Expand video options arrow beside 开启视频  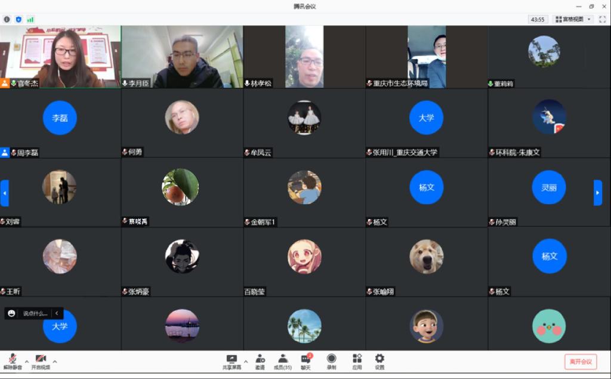click(55, 361)
